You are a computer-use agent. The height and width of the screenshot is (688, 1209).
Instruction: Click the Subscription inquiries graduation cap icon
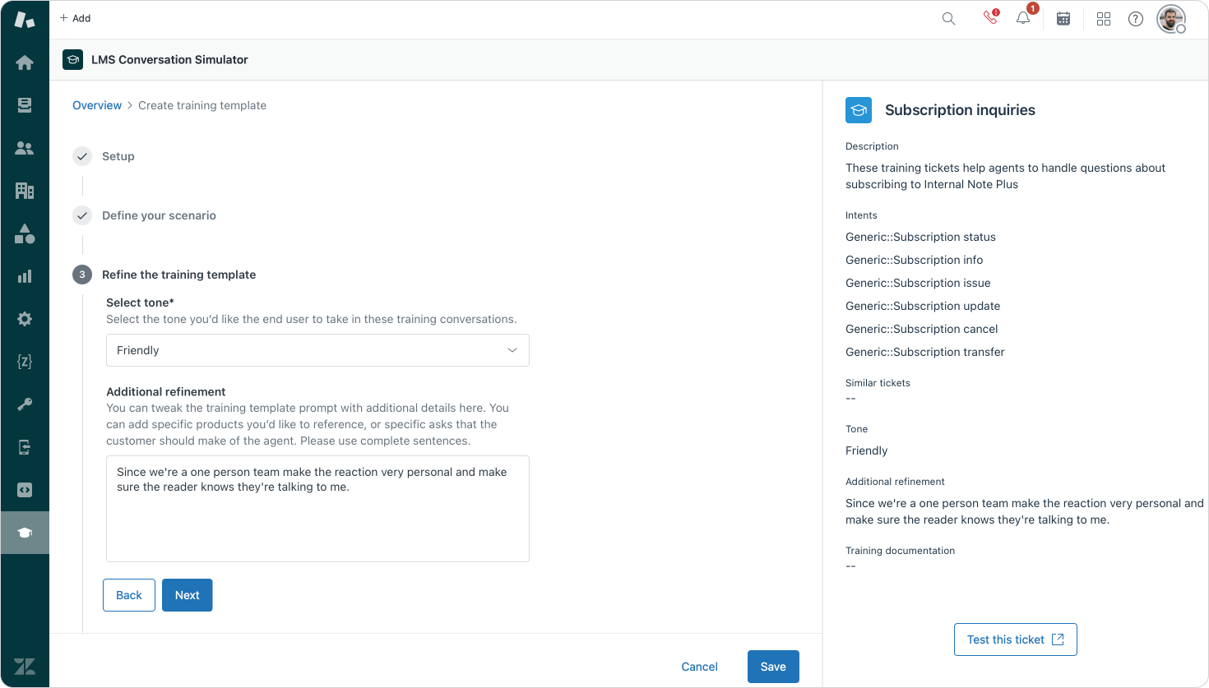click(x=859, y=110)
